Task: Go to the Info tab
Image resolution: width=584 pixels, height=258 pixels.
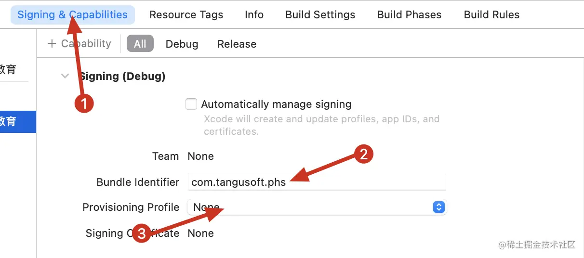Action: (x=254, y=15)
